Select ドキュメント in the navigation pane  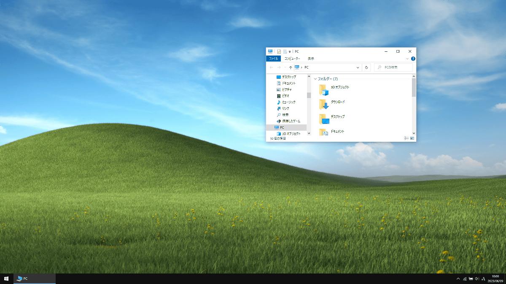click(x=289, y=83)
